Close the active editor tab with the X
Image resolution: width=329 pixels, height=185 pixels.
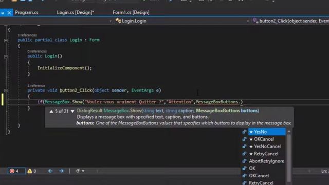click(x=9, y=13)
